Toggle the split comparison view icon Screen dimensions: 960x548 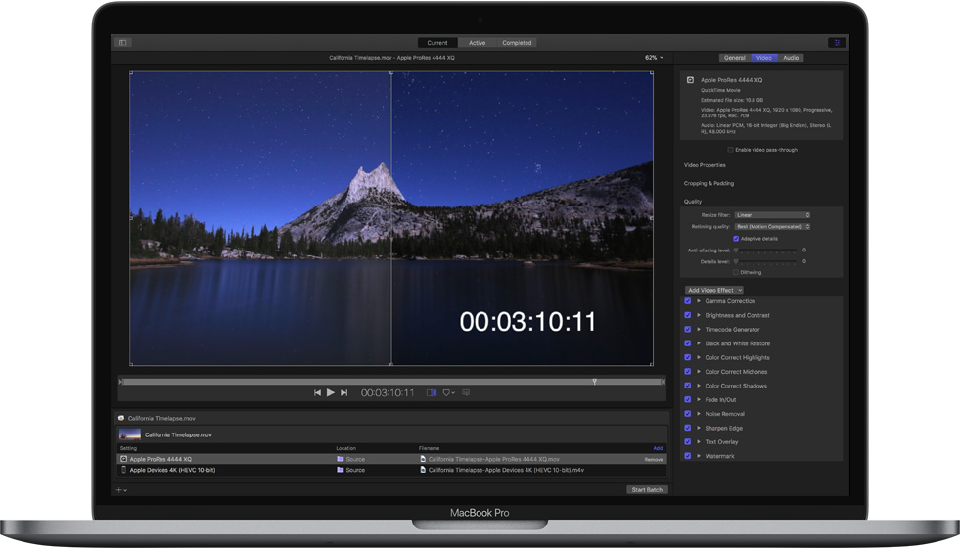click(x=432, y=392)
